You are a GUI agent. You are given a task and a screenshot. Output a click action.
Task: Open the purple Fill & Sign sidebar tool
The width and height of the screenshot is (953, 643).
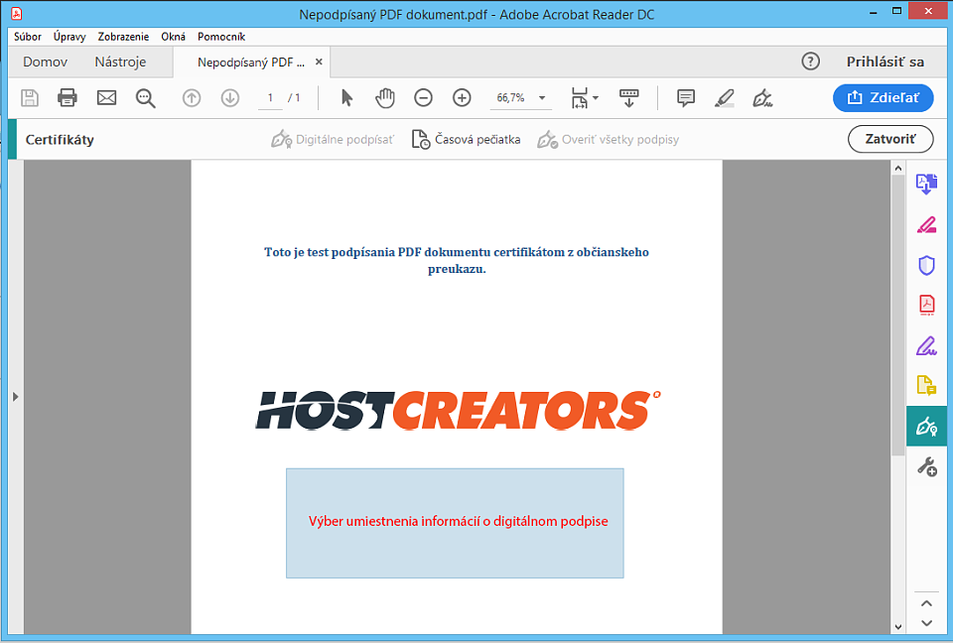[926, 345]
